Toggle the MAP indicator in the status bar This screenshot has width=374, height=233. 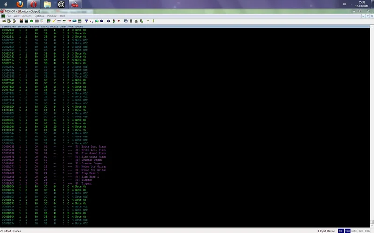(354, 231)
